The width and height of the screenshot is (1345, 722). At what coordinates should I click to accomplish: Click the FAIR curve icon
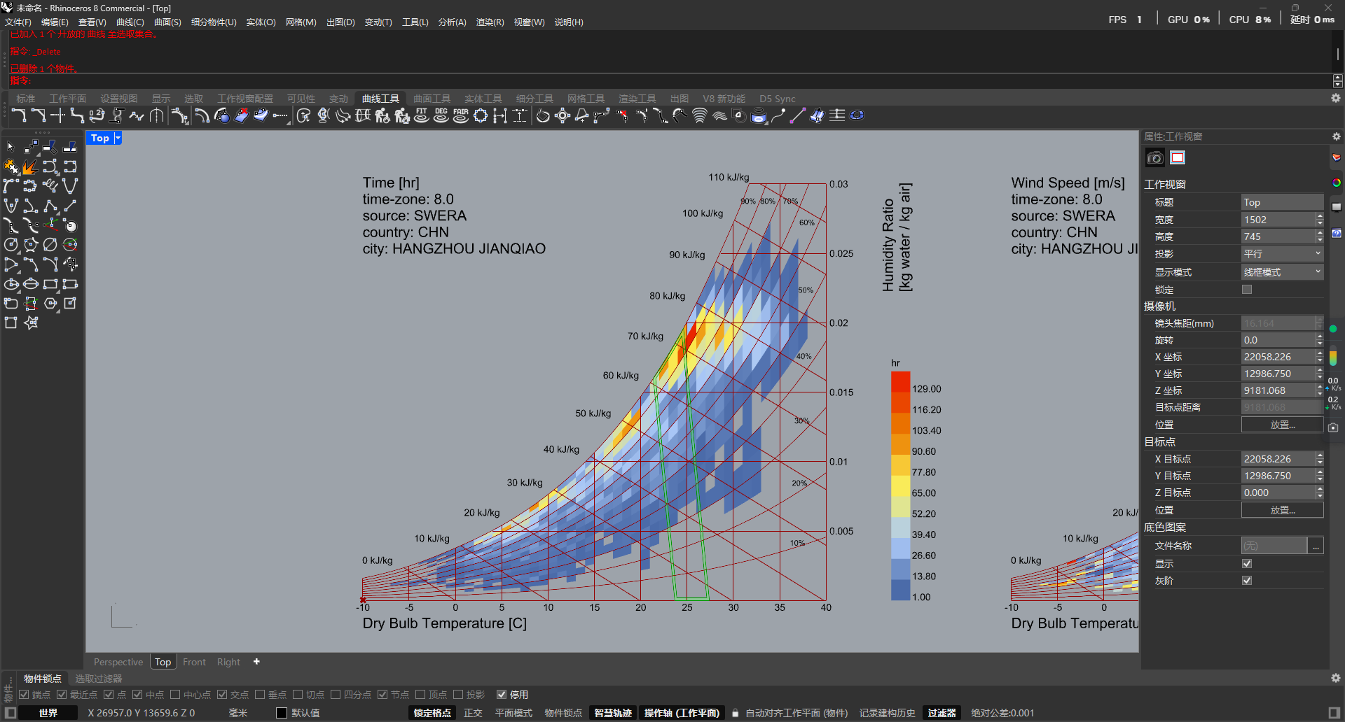coord(460,115)
